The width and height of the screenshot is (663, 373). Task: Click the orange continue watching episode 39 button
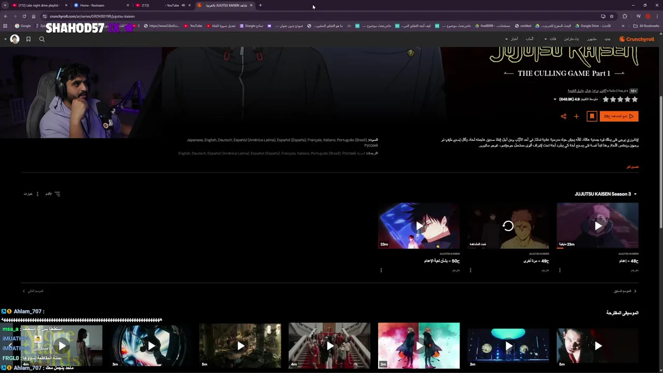tap(619, 117)
